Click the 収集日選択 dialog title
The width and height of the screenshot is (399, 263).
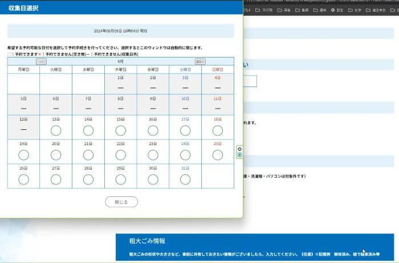(x=23, y=8)
